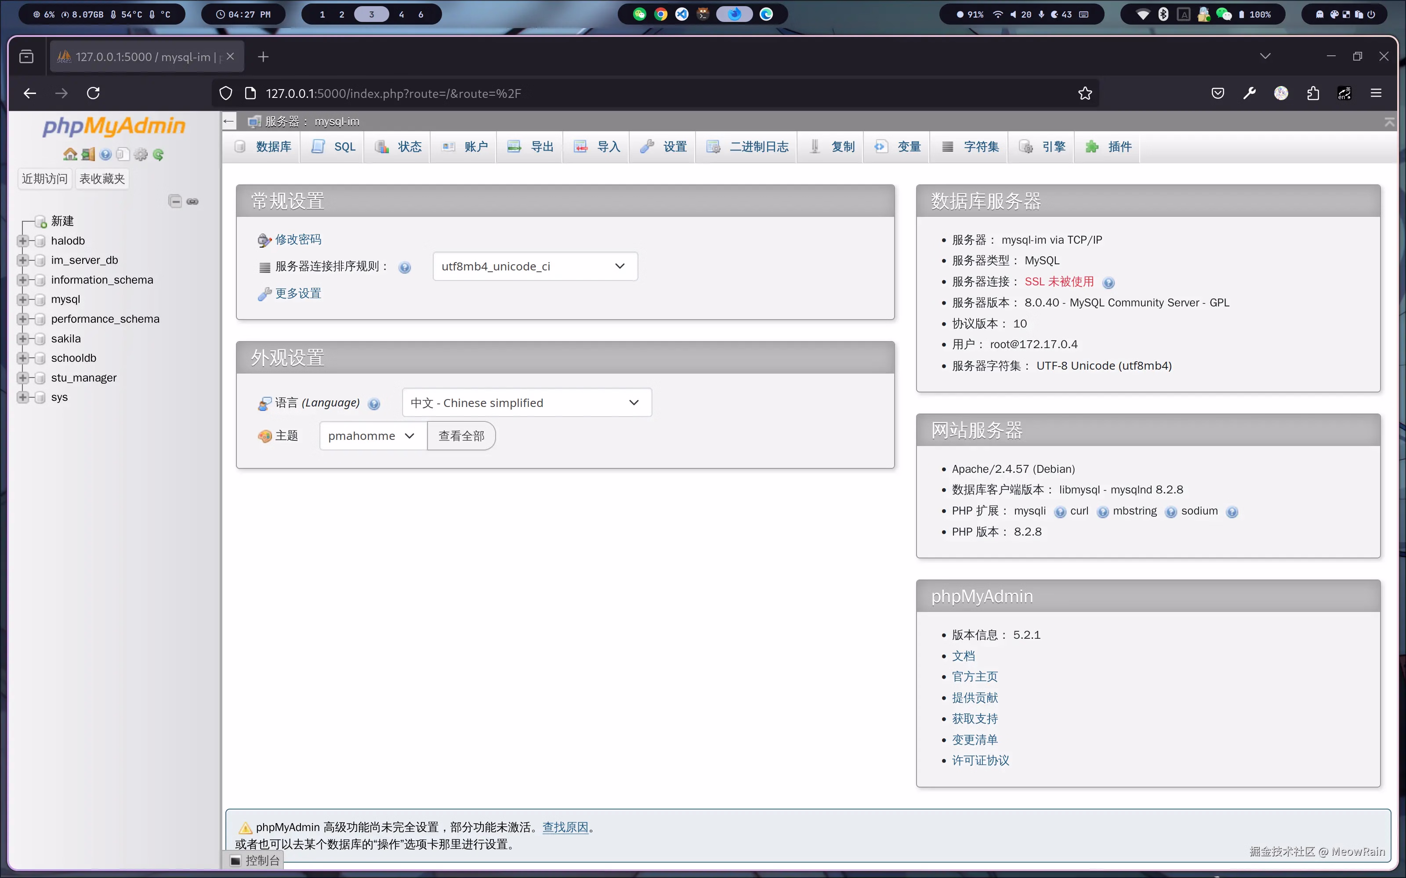
Task: Open the utf8mb4_unicode_ci collation dropdown
Action: coord(535,266)
